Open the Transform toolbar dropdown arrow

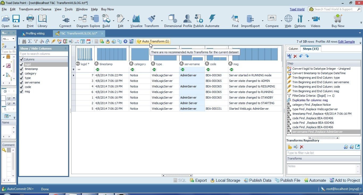162,21
